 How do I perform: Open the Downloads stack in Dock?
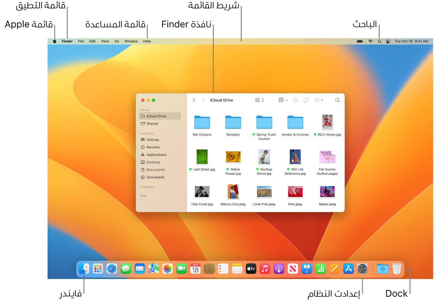coord(383,269)
